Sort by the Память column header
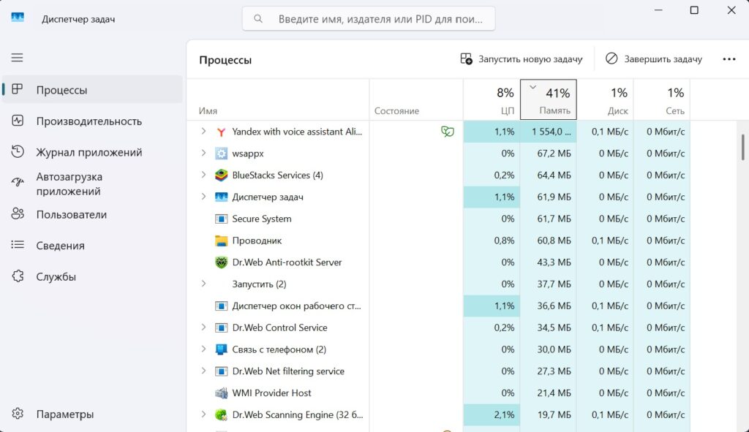 [549, 99]
